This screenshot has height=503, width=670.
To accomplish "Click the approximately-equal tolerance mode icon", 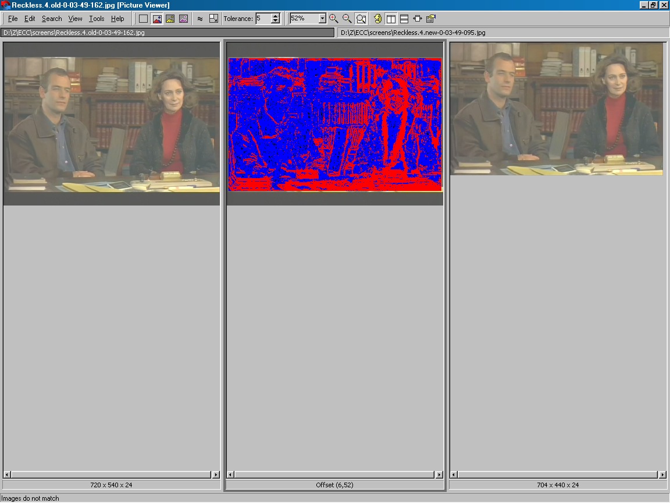I will click(200, 19).
